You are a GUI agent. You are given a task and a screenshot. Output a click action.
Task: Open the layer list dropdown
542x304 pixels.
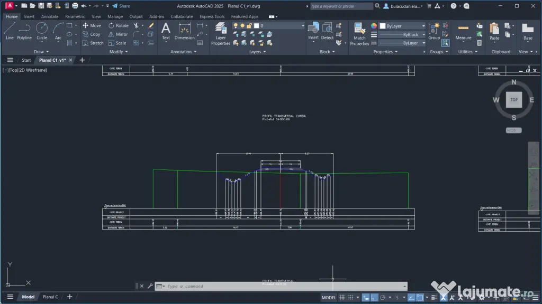[303, 26]
